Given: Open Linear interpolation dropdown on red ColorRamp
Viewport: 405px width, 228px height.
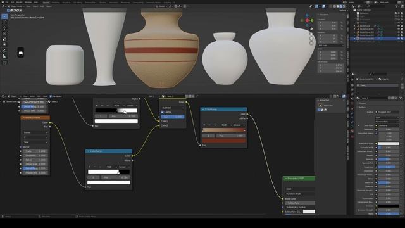Looking at the screenshot, I should (238, 125).
